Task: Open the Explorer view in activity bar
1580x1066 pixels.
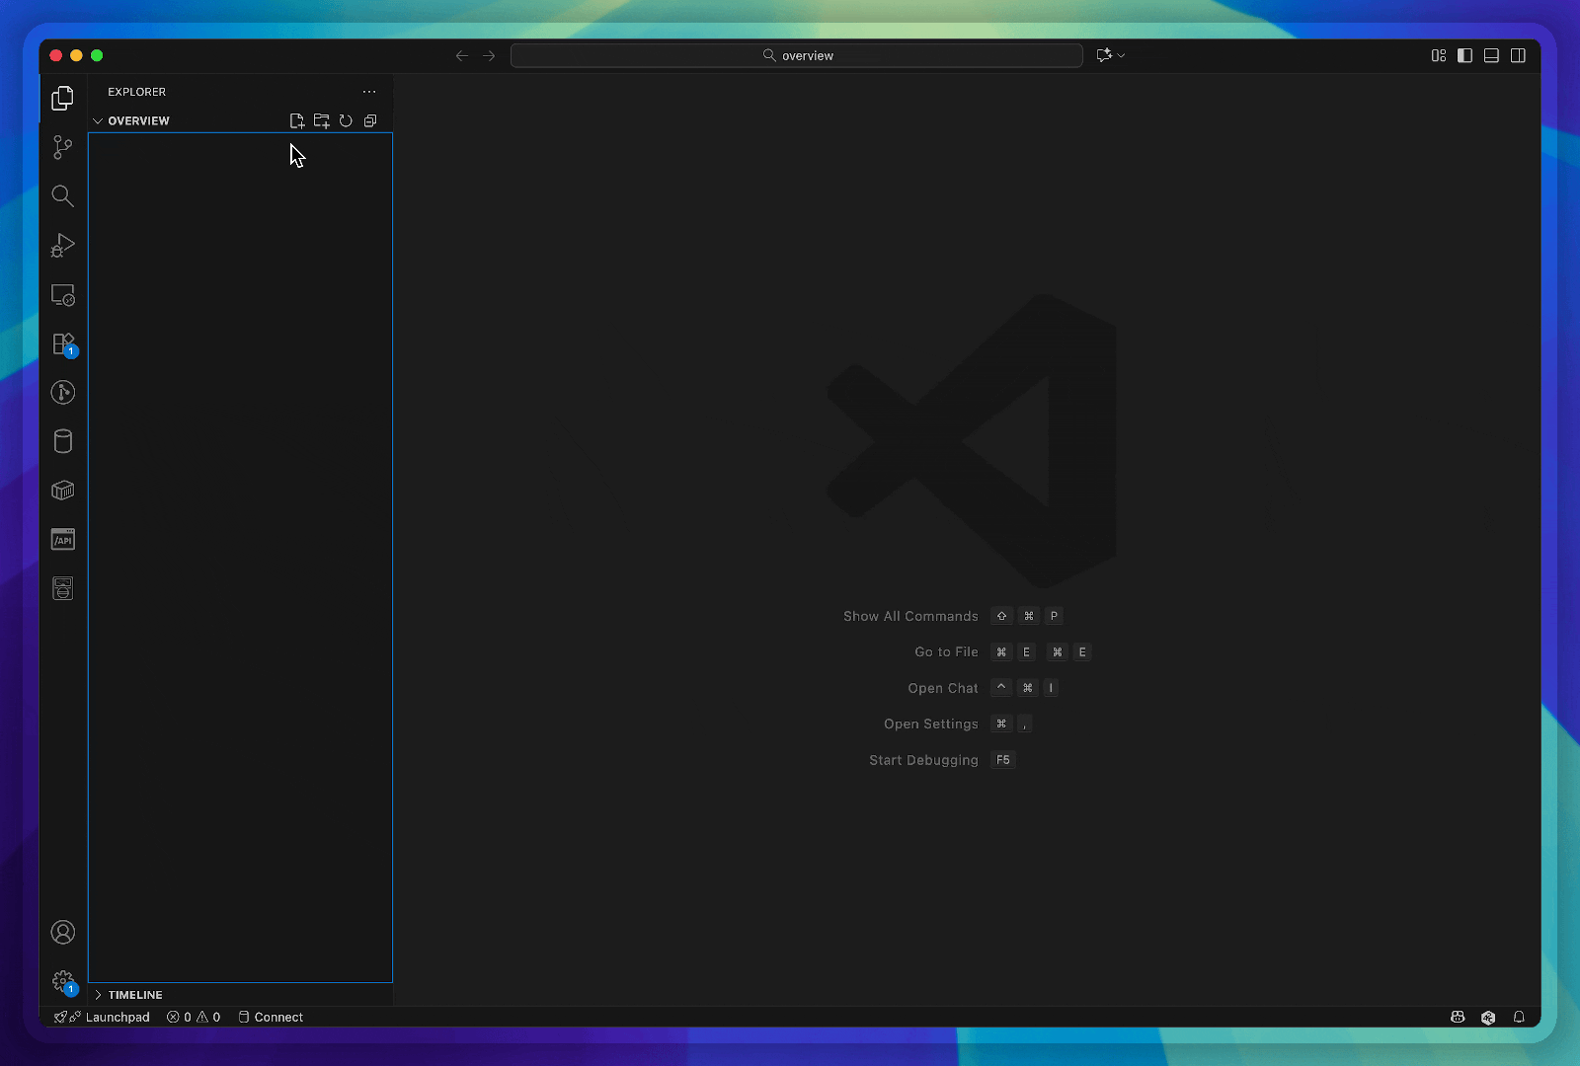Action: point(62,98)
